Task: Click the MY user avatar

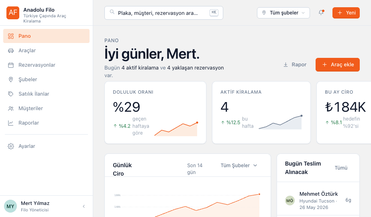Action: point(10,206)
